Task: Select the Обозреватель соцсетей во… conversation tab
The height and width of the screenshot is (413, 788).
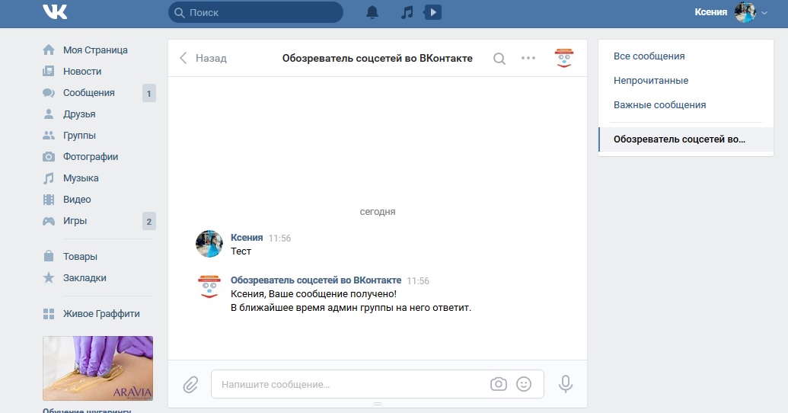Action: tap(686, 139)
